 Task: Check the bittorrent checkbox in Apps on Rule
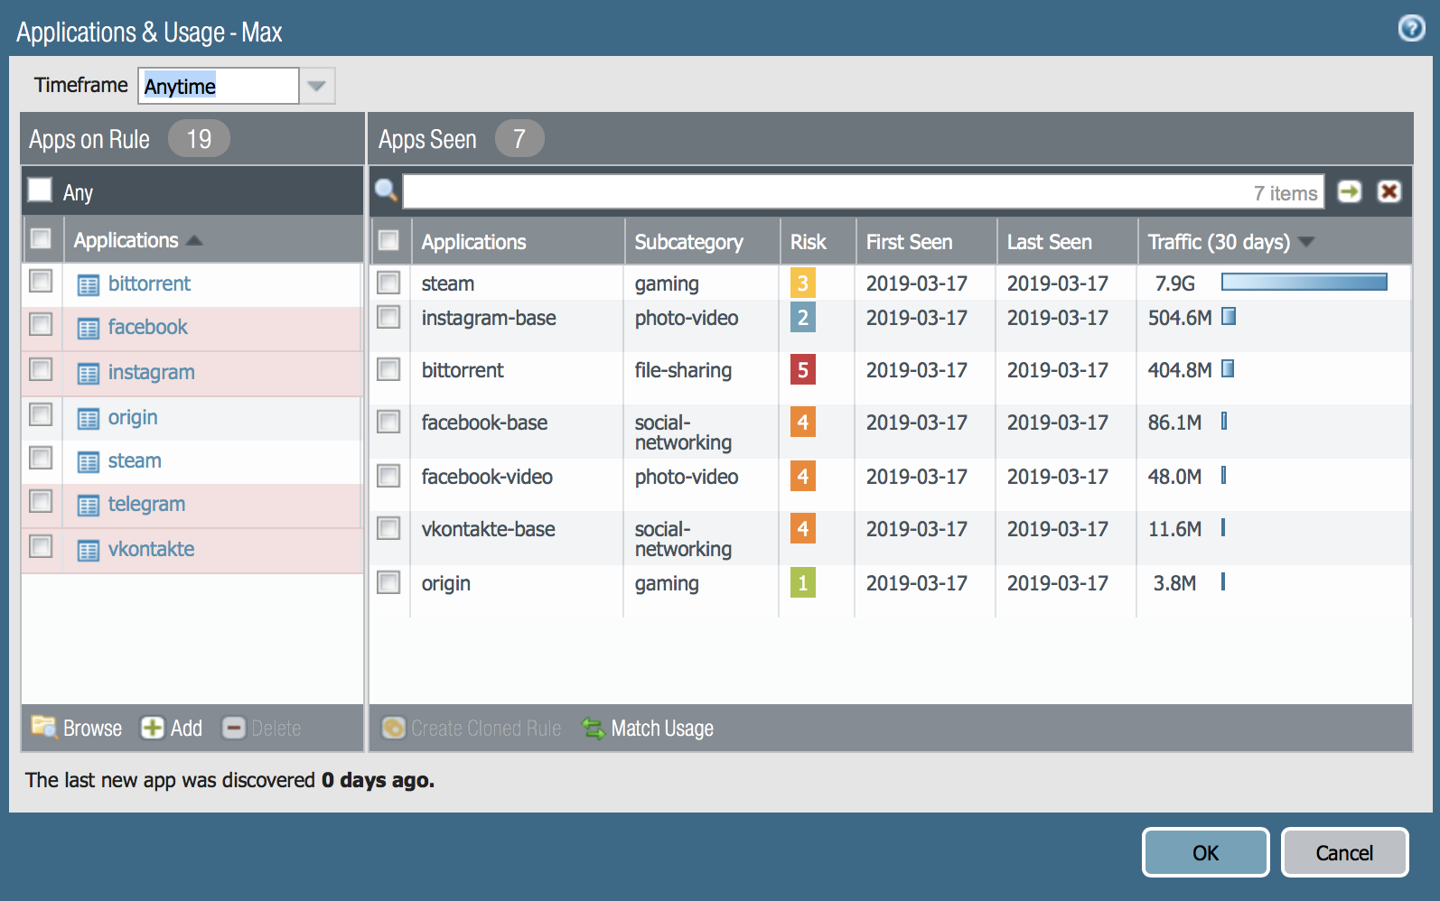(41, 281)
